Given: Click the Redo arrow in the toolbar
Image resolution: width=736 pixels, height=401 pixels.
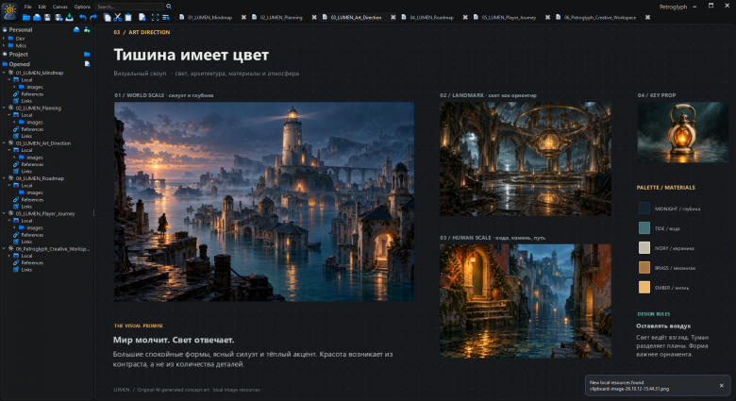Looking at the screenshot, I should (93, 17).
